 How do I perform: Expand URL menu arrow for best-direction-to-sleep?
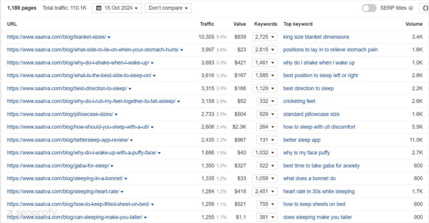point(130,89)
